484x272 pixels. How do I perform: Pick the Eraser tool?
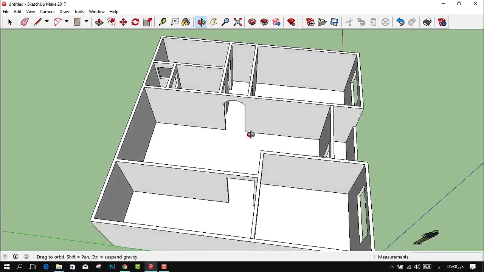(x=25, y=22)
